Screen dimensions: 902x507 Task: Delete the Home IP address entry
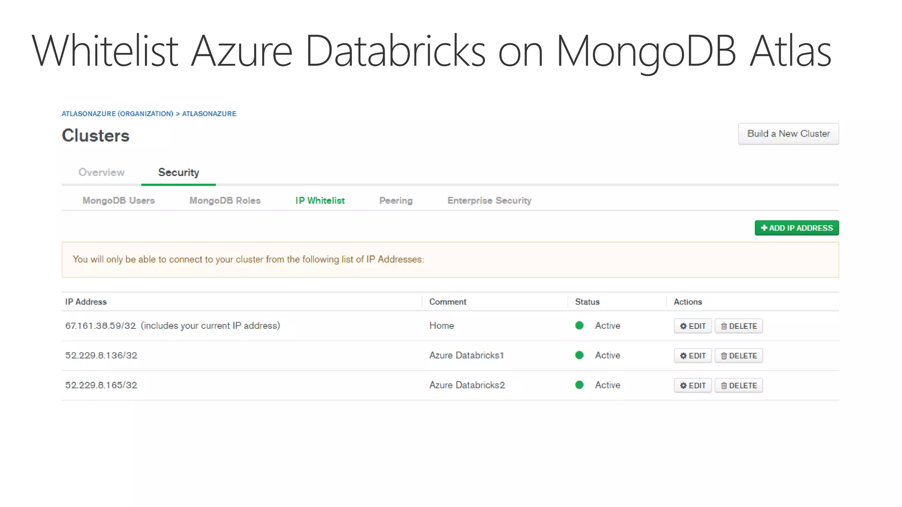(x=739, y=326)
